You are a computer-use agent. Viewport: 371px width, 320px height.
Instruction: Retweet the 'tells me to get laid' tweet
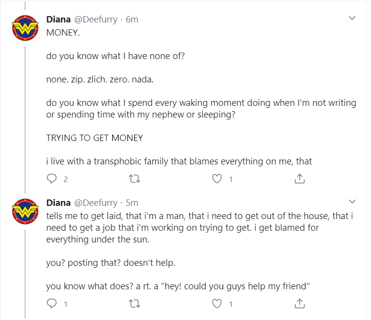click(x=134, y=303)
